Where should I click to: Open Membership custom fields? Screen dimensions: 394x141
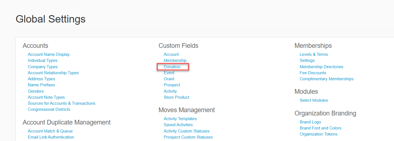pyautogui.click(x=175, y=60)
